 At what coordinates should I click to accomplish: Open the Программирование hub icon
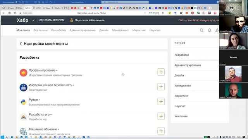[23, 73]
